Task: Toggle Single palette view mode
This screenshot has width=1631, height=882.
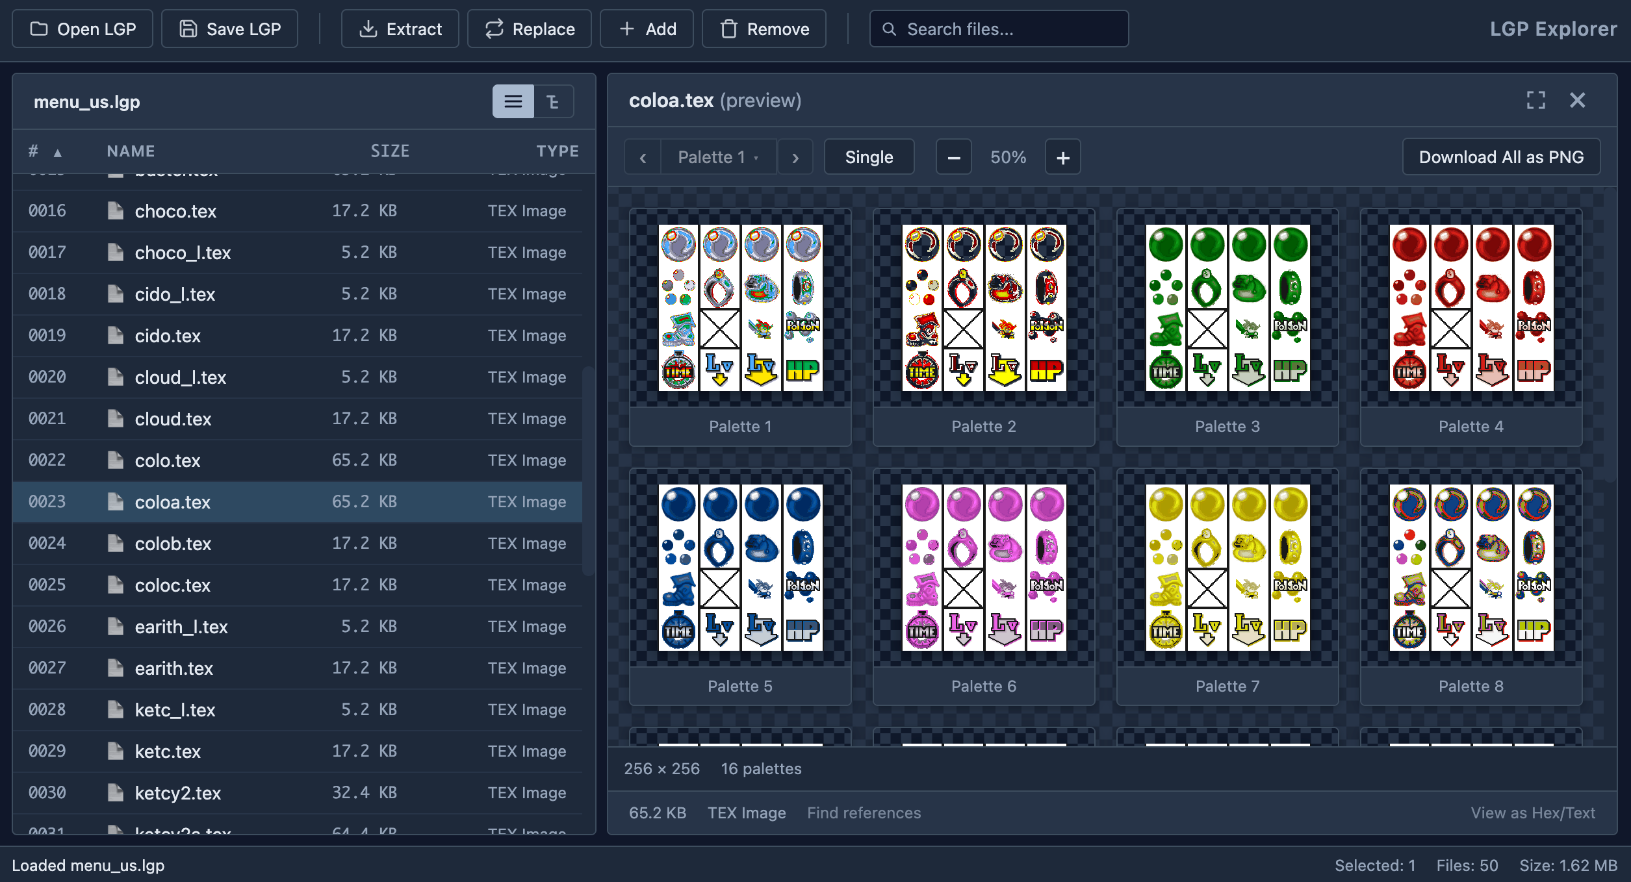Action: [x=869, y=157]
